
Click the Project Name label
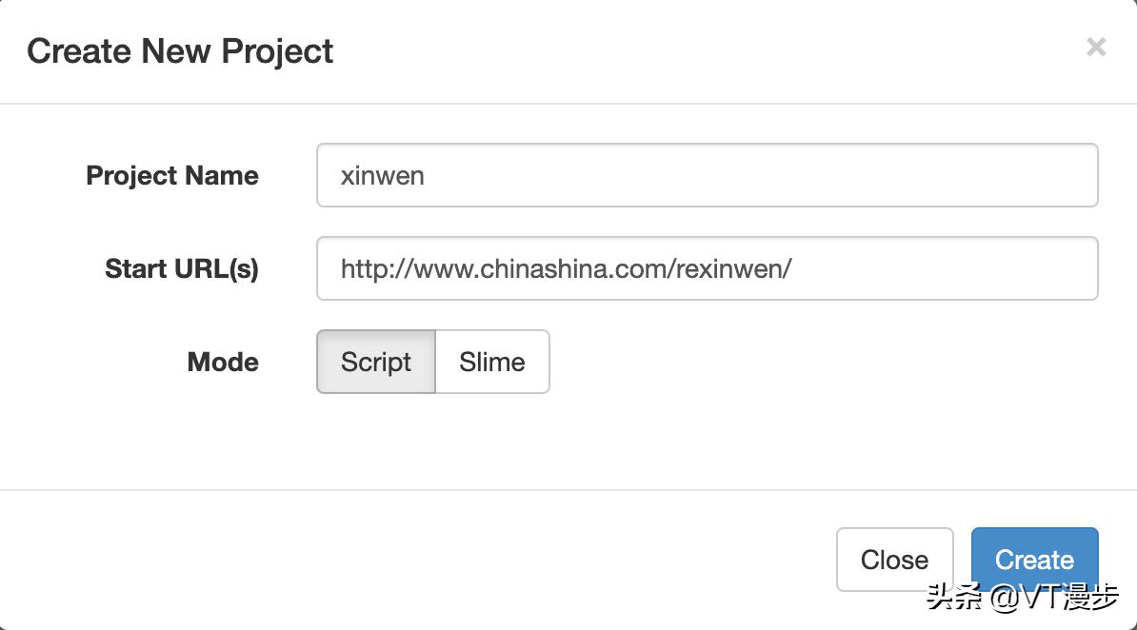click(172, 175)
